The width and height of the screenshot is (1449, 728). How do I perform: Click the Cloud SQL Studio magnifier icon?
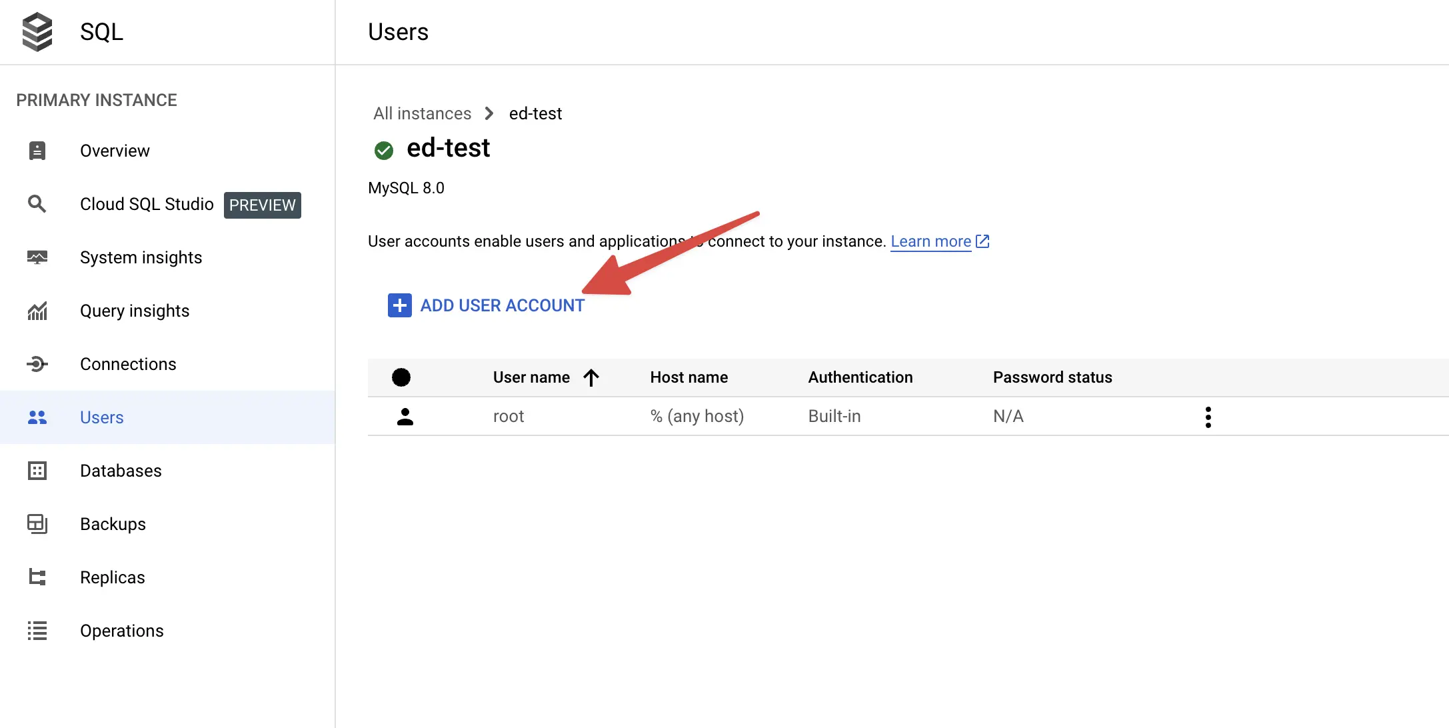[x=37, y=204]
